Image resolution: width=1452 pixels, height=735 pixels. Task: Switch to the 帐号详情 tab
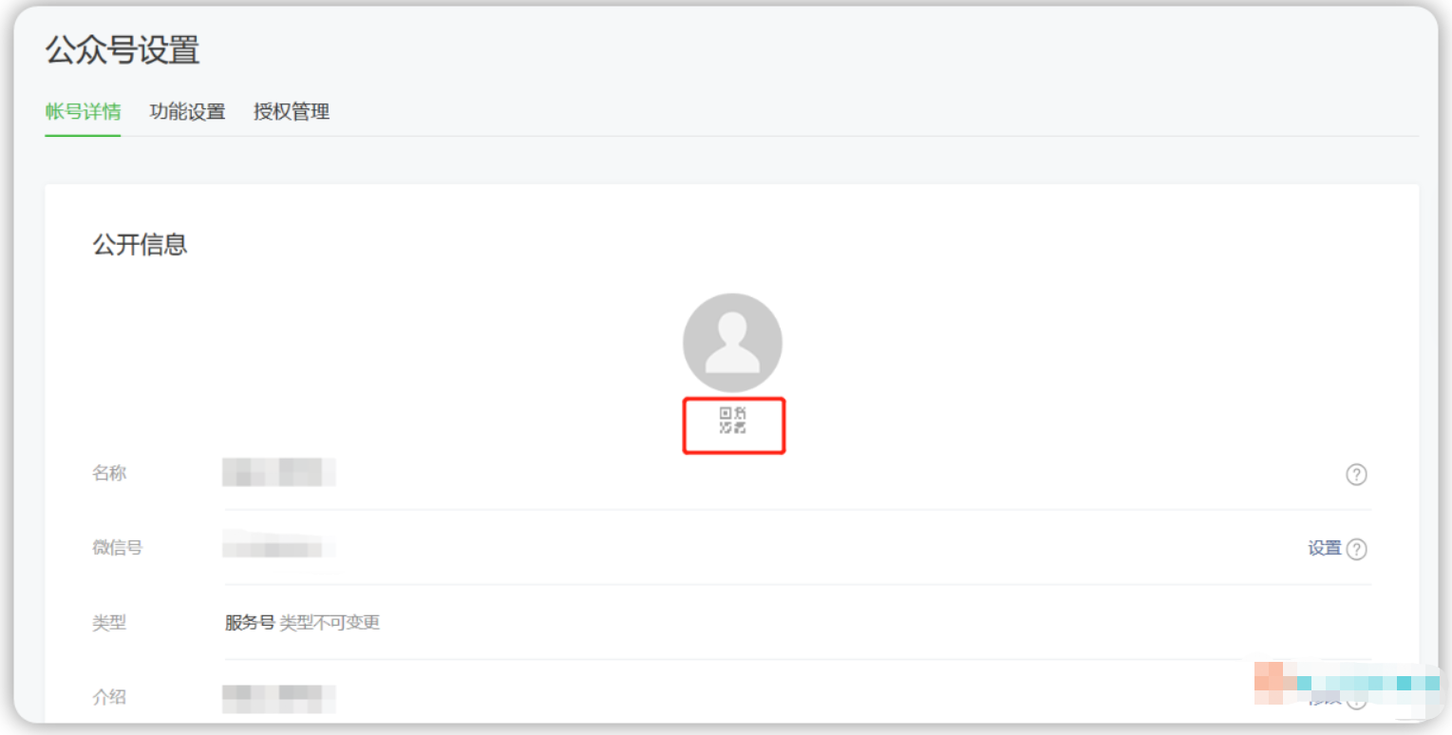83,112
